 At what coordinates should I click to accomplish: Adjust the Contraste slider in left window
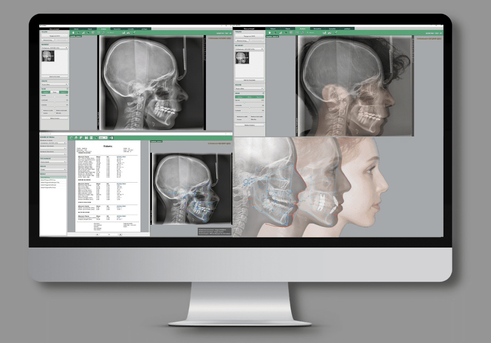point(55,107)
